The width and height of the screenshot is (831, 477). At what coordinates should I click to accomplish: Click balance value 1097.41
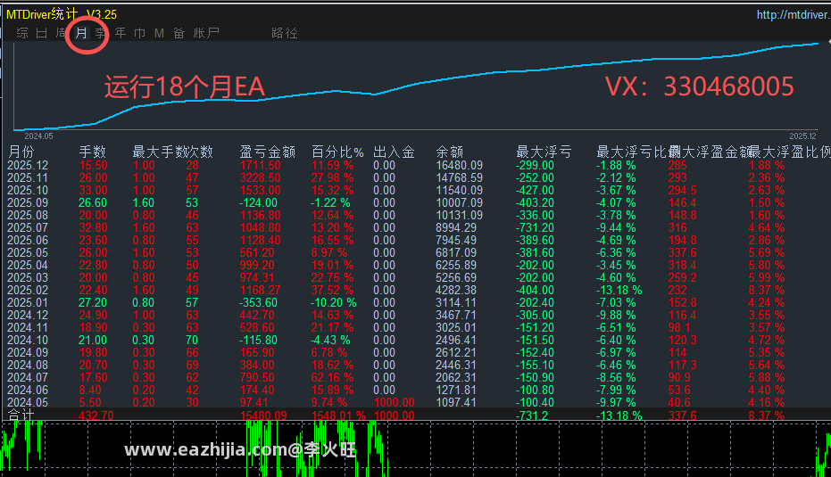tap(456, 402)
